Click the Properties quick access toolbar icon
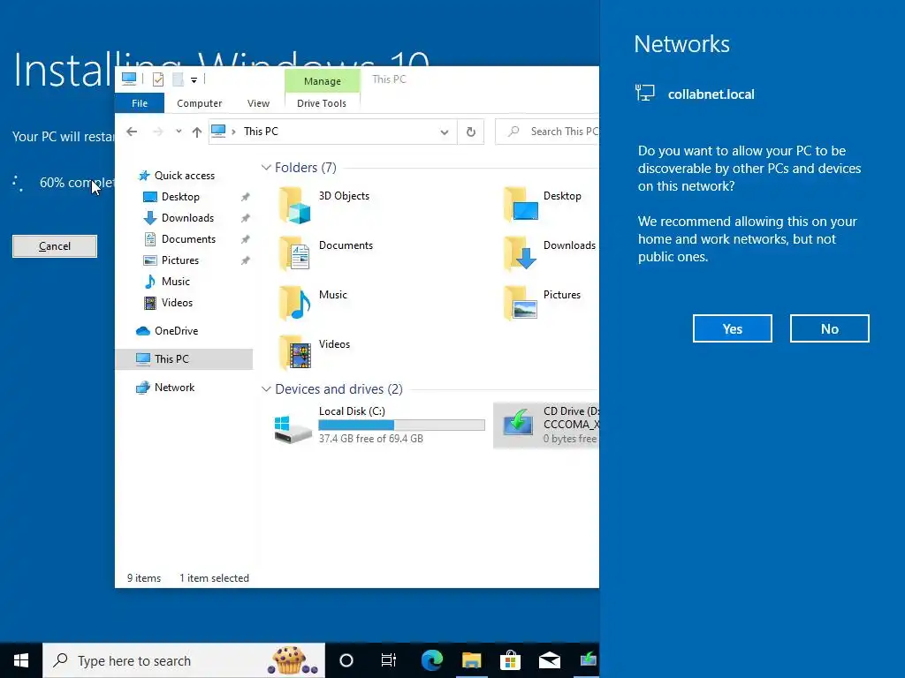Viewport: 905px width, 678px height. pos(157,79)
